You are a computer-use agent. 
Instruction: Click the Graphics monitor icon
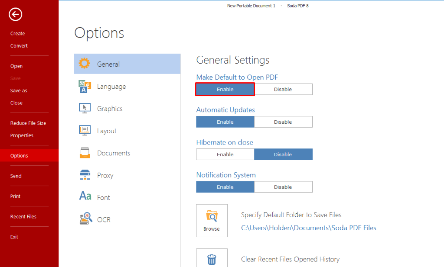pos(85,108)
